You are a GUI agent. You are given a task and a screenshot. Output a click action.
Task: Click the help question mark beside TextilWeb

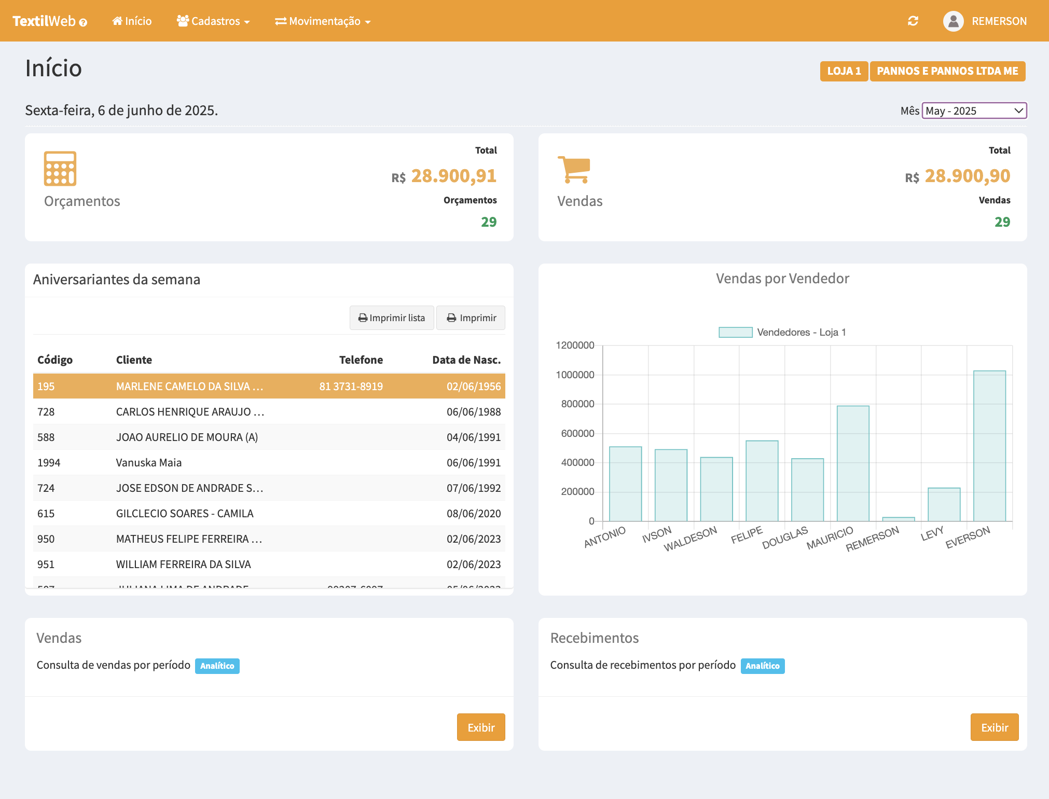pos(83,22)
